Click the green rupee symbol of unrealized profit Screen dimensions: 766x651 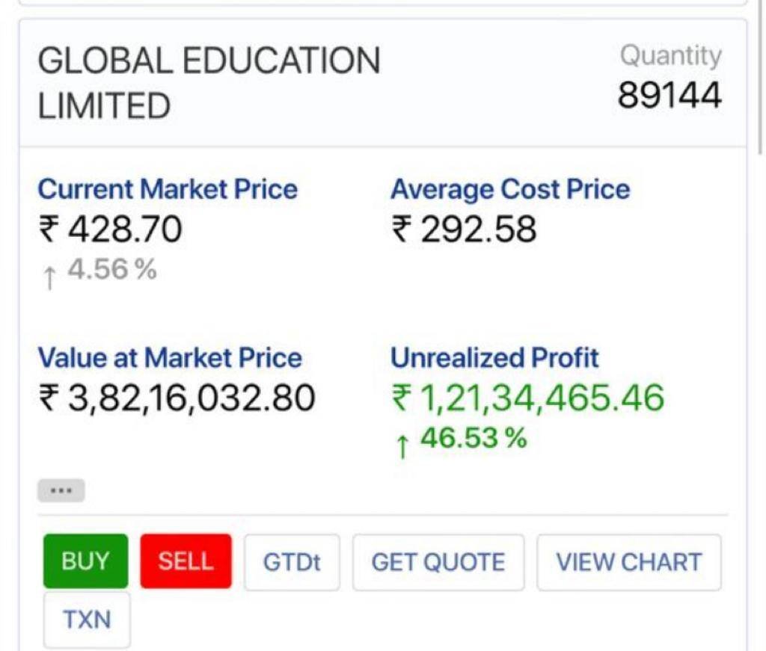tap(402, 398)
